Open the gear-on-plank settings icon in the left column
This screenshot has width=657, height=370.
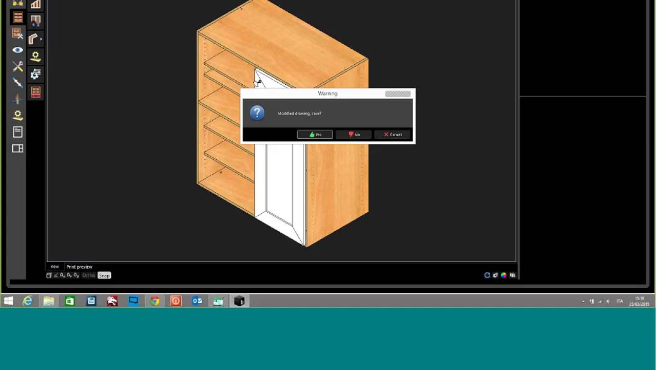[x=18, y=115]
